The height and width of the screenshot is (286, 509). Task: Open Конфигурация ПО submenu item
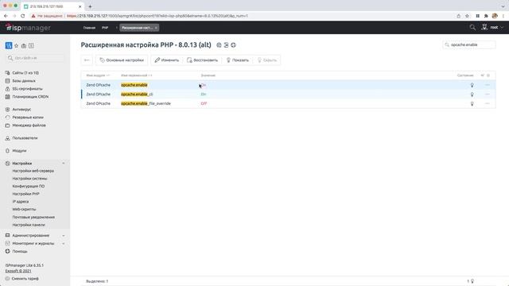(x=29, y=187)
